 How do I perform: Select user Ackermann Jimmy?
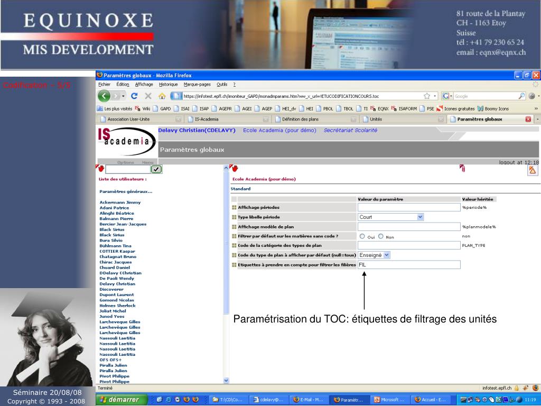point(120,202)
